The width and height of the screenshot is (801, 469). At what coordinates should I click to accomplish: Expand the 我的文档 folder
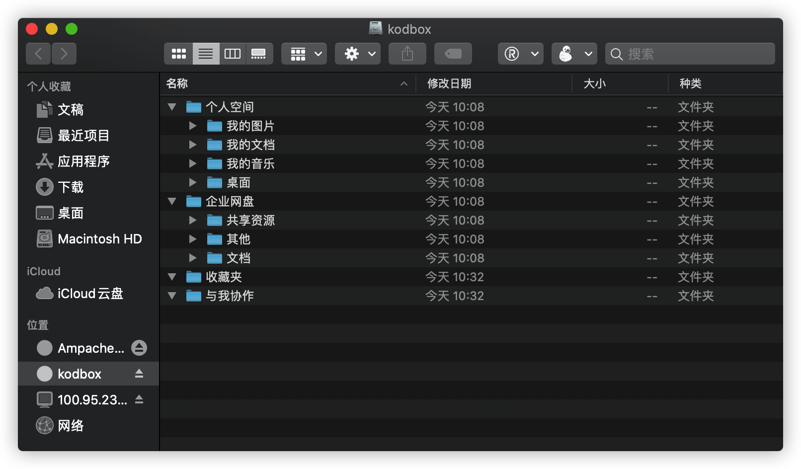pyautogui.click(x=193, y=145)
